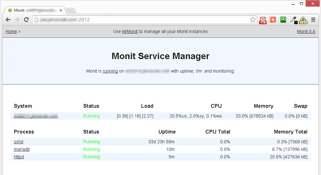Click the 'running' link in the header

point(110,71)
